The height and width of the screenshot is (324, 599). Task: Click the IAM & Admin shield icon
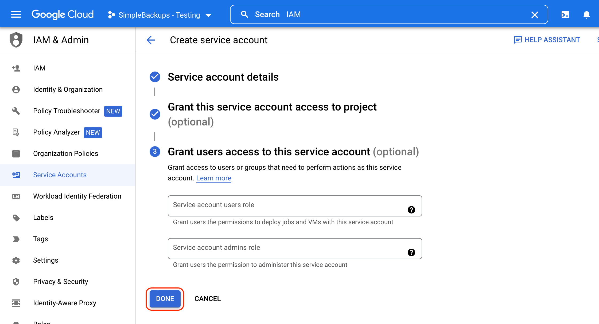16,40
